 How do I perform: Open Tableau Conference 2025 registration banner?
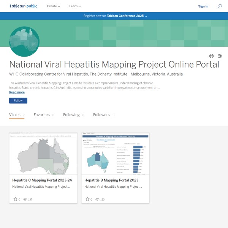(114, 16)
